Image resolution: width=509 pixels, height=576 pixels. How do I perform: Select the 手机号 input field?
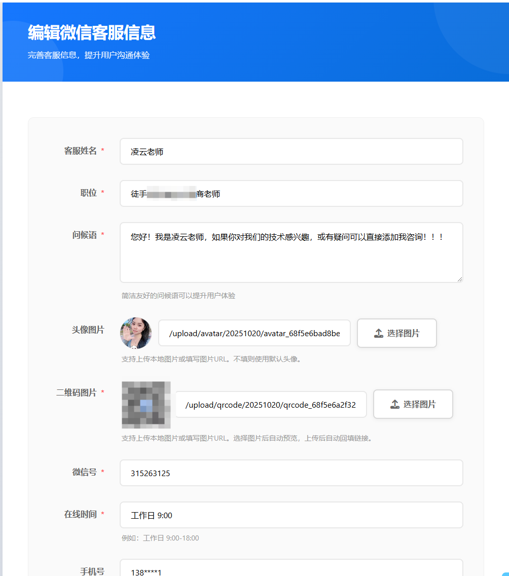(291, 569)
